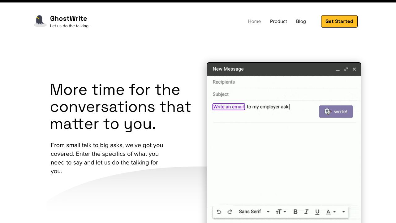Toggle bold formatting in compose toolbar
This screenshot has height=223, width=396.
295,212
